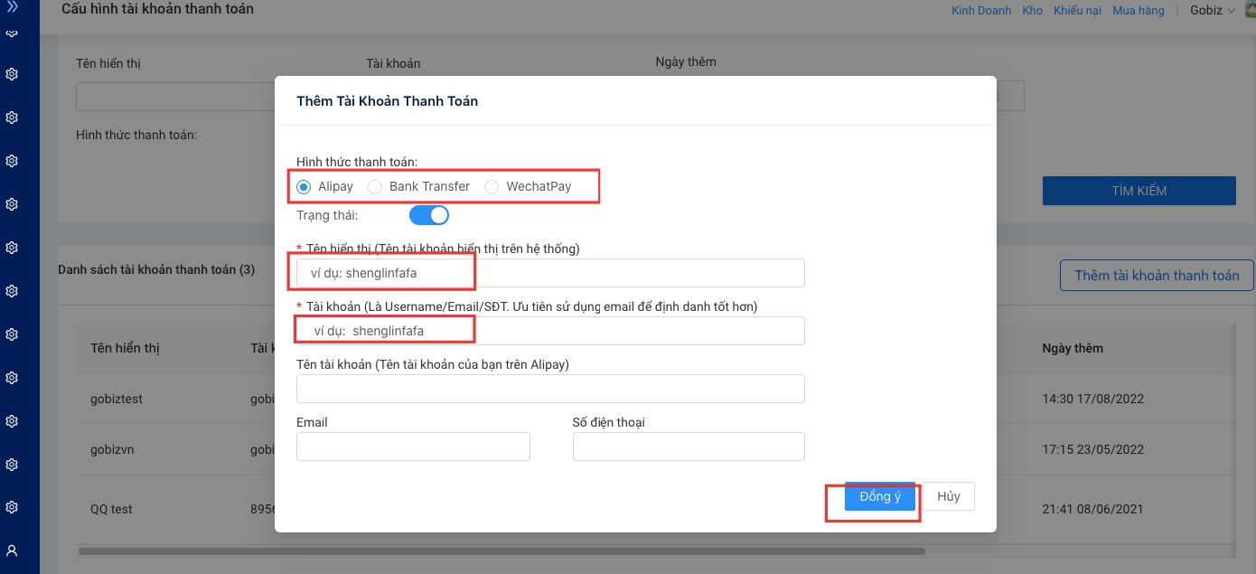Viewport: 1256px width, 574px height.
Task: Click the lowest gear icon above user icon
Action: pos(12,507)
